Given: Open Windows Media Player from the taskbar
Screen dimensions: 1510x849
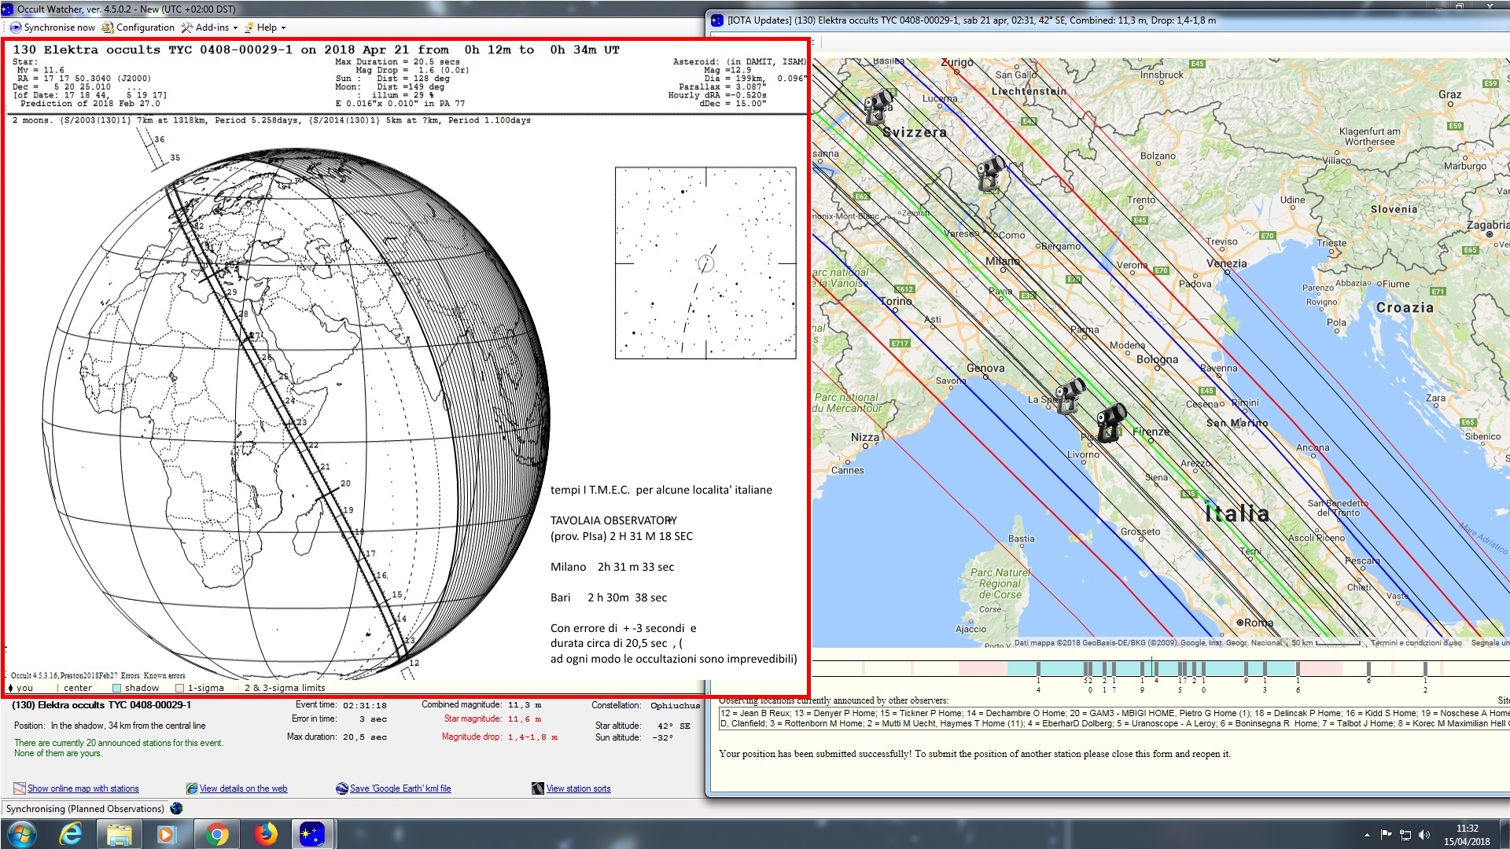Looking at the screenshot, I should pyautogui.click(x=168, y=834).
